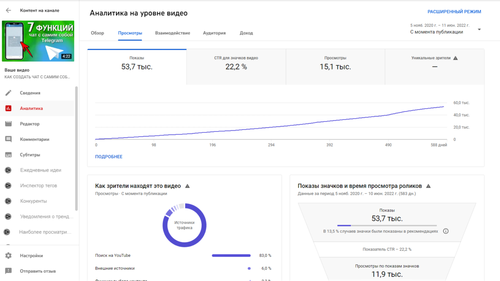This screenshot has width=500, height=281.
Task: Open the Комментарии speech bubble icon
Action: [x=8, y=139]
